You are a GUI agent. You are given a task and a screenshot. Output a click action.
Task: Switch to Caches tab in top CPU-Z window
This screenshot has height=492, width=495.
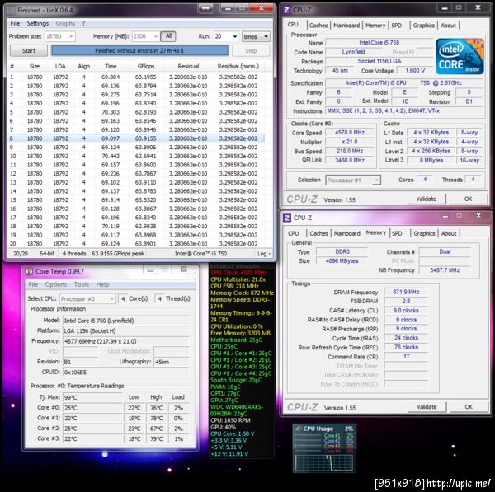pyautogui.click(x=318, y=26)
